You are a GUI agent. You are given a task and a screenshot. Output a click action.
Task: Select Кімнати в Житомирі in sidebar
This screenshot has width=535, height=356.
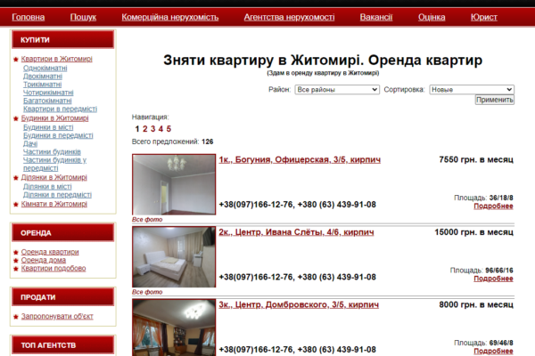tap(54, 204)
